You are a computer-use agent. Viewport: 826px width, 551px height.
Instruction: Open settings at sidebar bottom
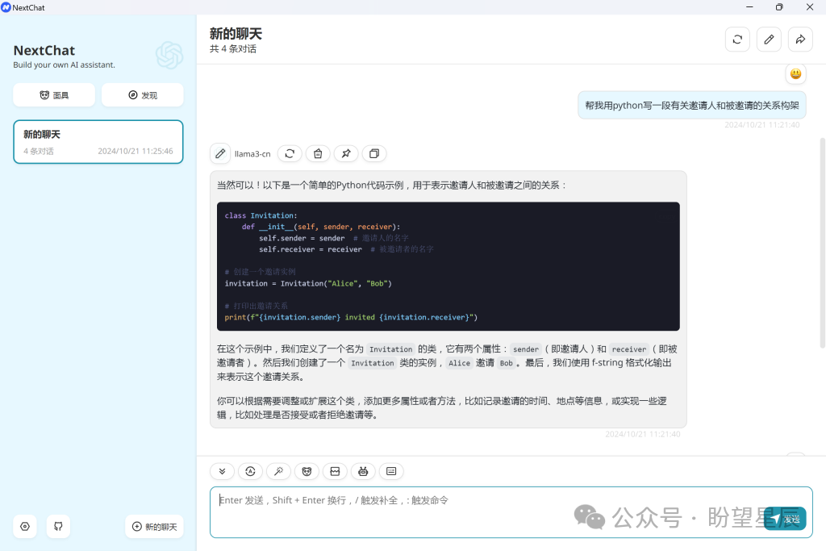(25, 526)
